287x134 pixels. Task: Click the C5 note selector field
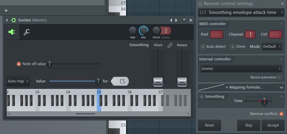click(x=120, y=81)
